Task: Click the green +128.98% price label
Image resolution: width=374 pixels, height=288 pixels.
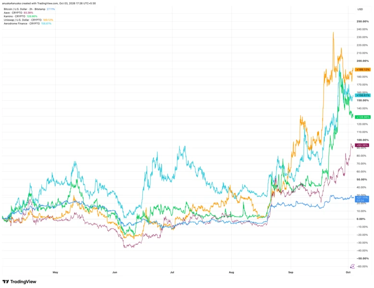Action: tap(363, 117)
